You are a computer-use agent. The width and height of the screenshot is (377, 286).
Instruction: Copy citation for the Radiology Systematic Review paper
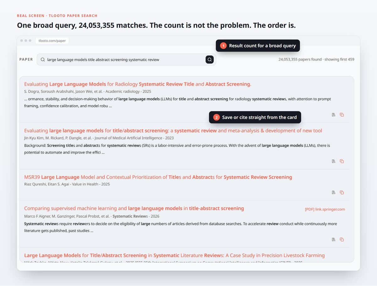click(342, 115)
